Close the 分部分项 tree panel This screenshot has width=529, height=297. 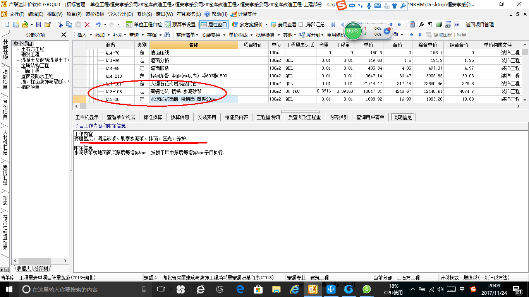pyautogui.click(x=64, y=35)
